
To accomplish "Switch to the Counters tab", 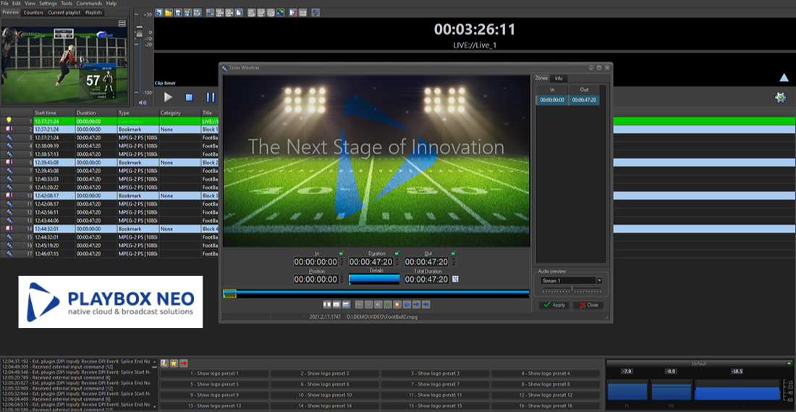I will tap(33, 13).
